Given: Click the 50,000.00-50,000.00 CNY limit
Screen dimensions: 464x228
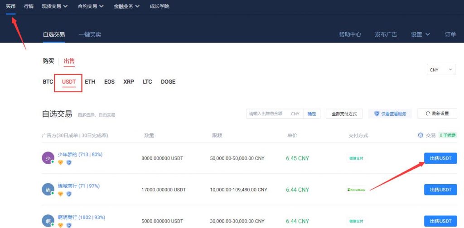Looking at the screenshot, I should 237,158.
